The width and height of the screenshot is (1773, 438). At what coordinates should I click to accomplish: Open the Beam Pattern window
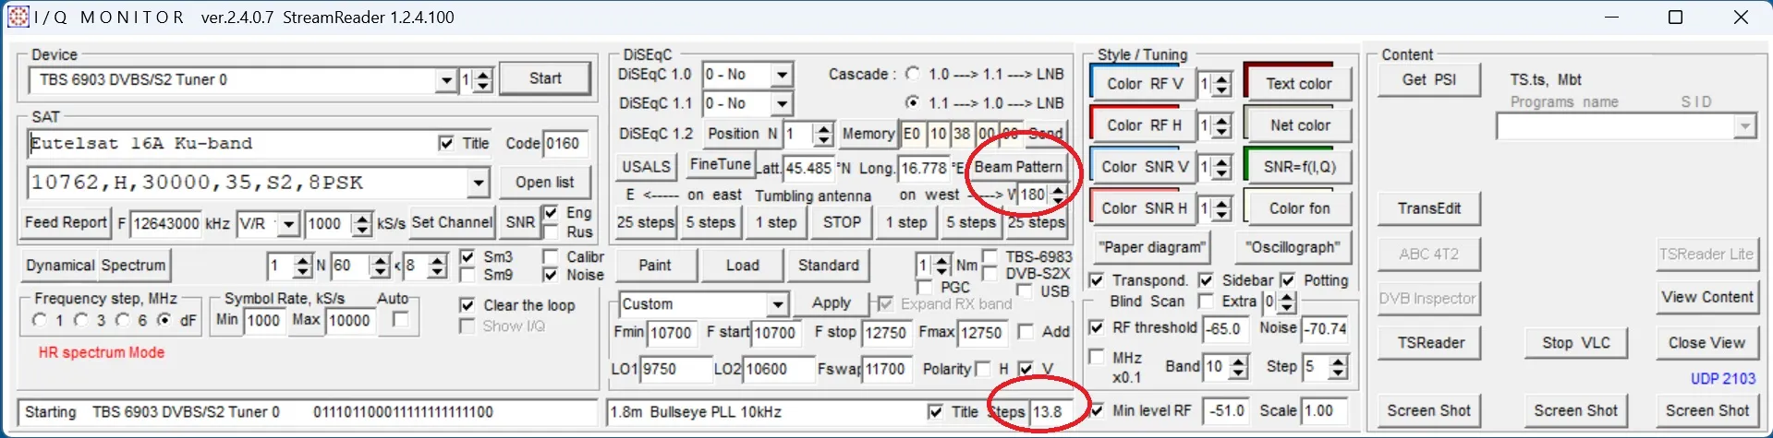pyautogui.click(x=1017, y=167)
